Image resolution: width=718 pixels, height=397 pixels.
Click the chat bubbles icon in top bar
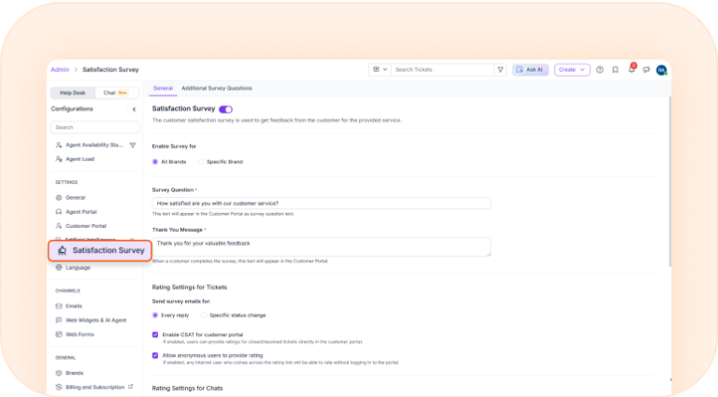click(647, 69)
